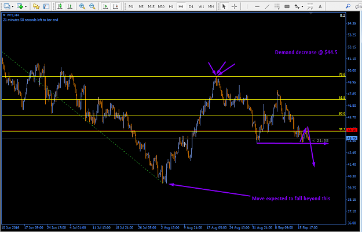Click the '< 21:58' countdown beside price
Viewport: 362px width, 232px height.
click(x=320, y=140)
